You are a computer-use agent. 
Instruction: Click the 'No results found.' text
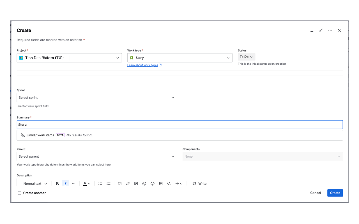coord(79,135)
